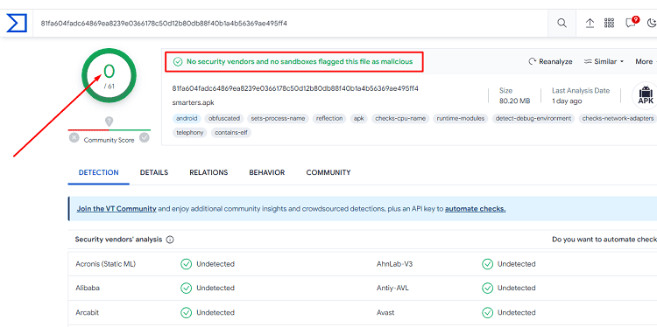Open the RELATIONS tab

(x=208, y=172)
